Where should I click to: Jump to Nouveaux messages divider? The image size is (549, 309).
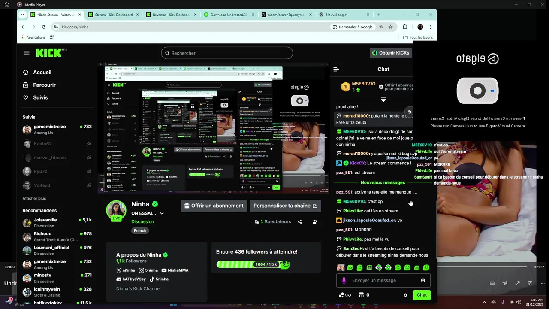tap(382, 182)
